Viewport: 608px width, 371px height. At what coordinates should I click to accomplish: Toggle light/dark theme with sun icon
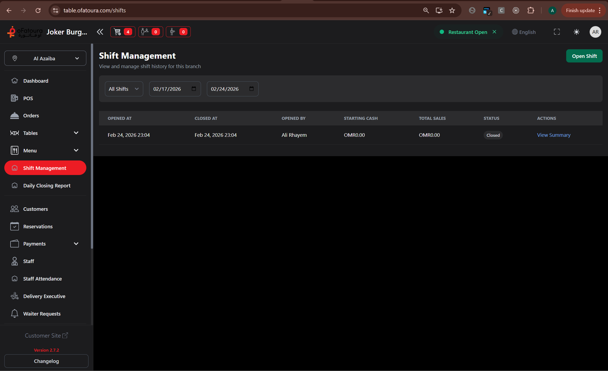pyautogui.click(x=576, y=32)
